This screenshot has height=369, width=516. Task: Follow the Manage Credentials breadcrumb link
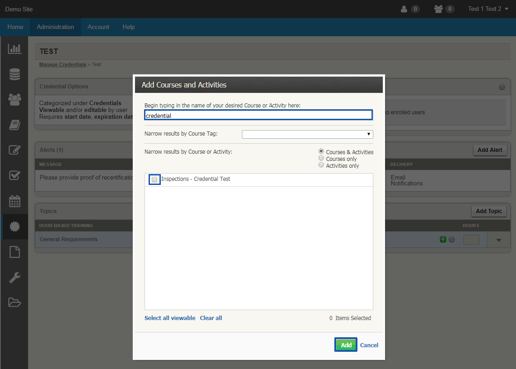(63, 64)
